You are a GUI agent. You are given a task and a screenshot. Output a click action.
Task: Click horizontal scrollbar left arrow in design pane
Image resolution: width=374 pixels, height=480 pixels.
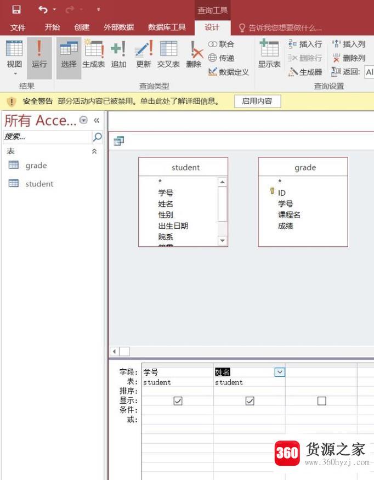point(114,352)
